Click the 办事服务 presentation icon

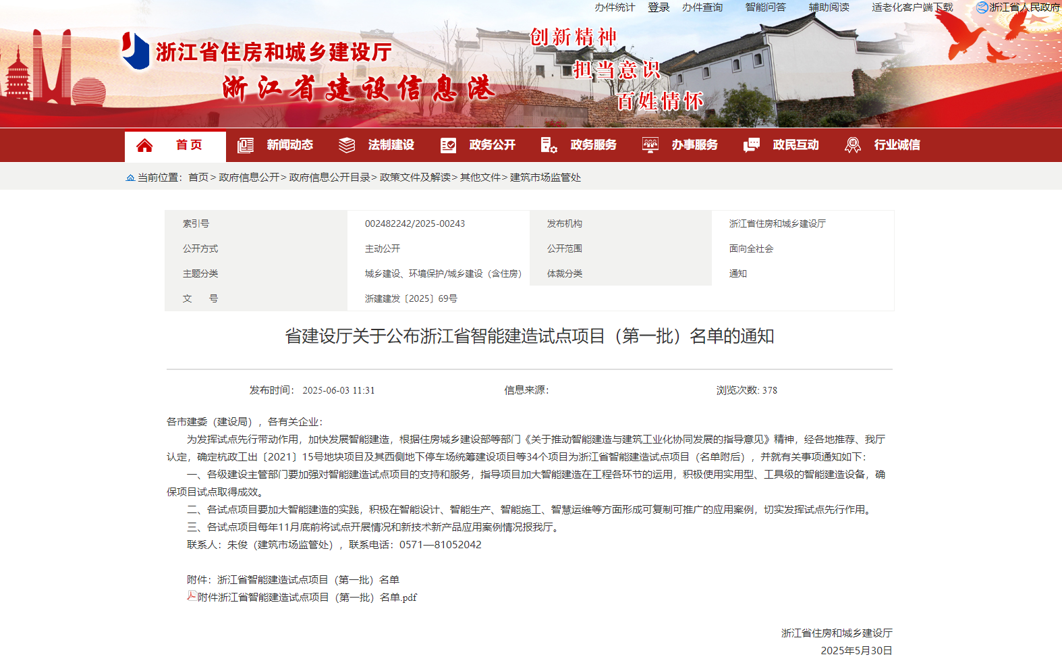[650, 145]
